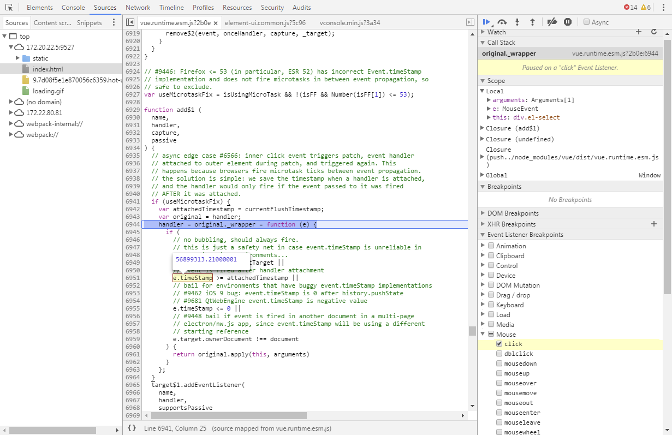This screenshot has width=672, height=435.
Task: Switch to the Network panel
Action: [138, 7]
